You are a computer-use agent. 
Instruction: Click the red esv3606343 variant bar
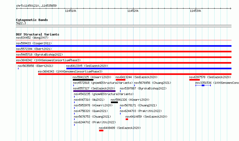tap(135, 74)
